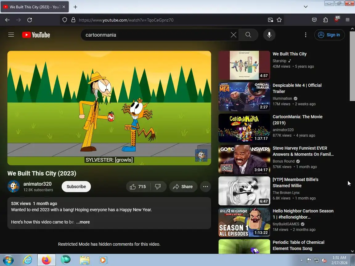This screenshot has height=266, width=355.
Task: Bookmark this page with star icon
Action: click(x=279, y=20)
